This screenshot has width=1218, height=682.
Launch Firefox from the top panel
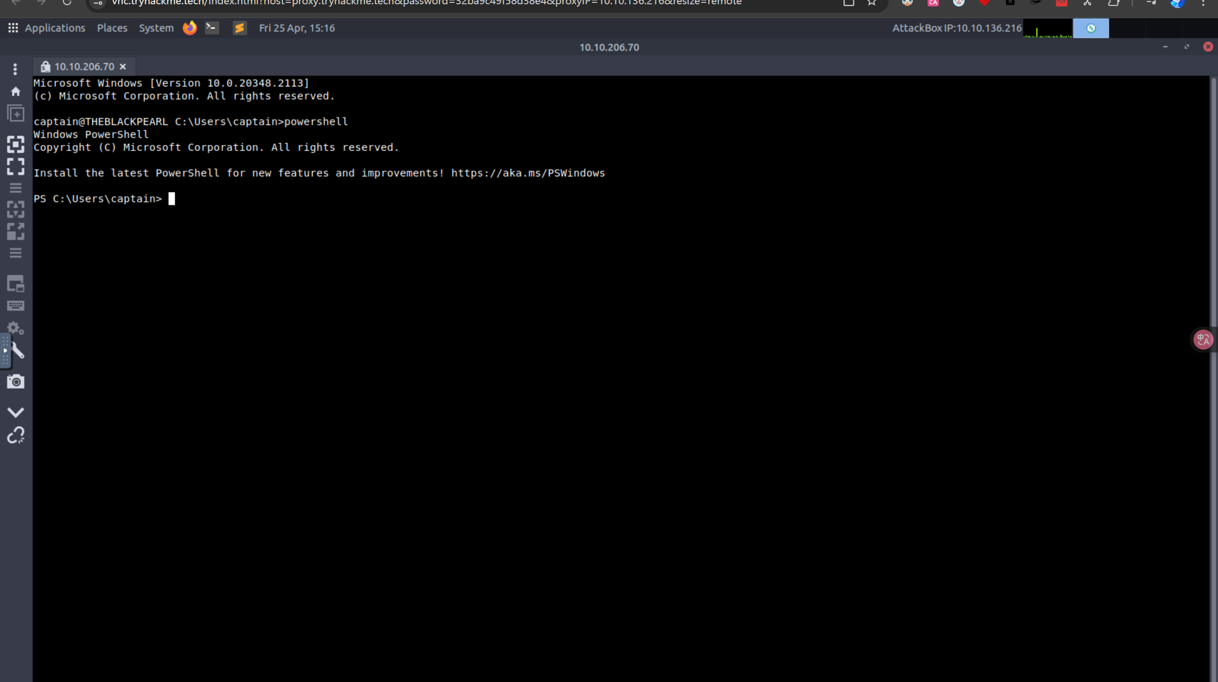coord(189,28)
